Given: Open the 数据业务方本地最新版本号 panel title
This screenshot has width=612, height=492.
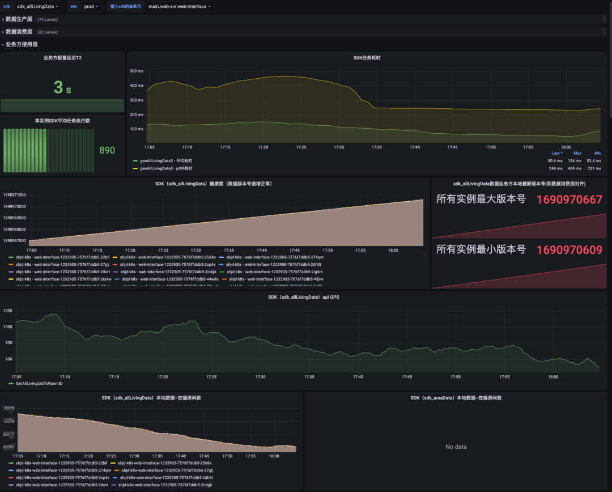Looking at the screenshot, I should 519,184.
